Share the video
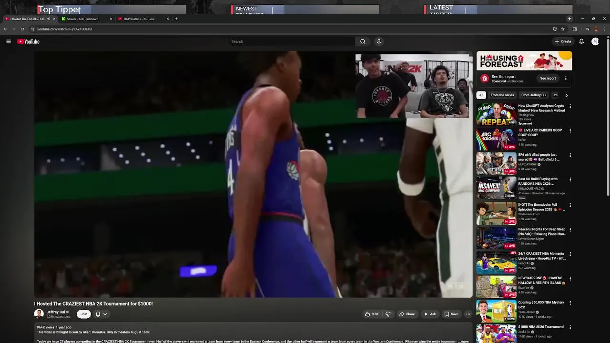The image size is (610, 343). click(407, 314)
